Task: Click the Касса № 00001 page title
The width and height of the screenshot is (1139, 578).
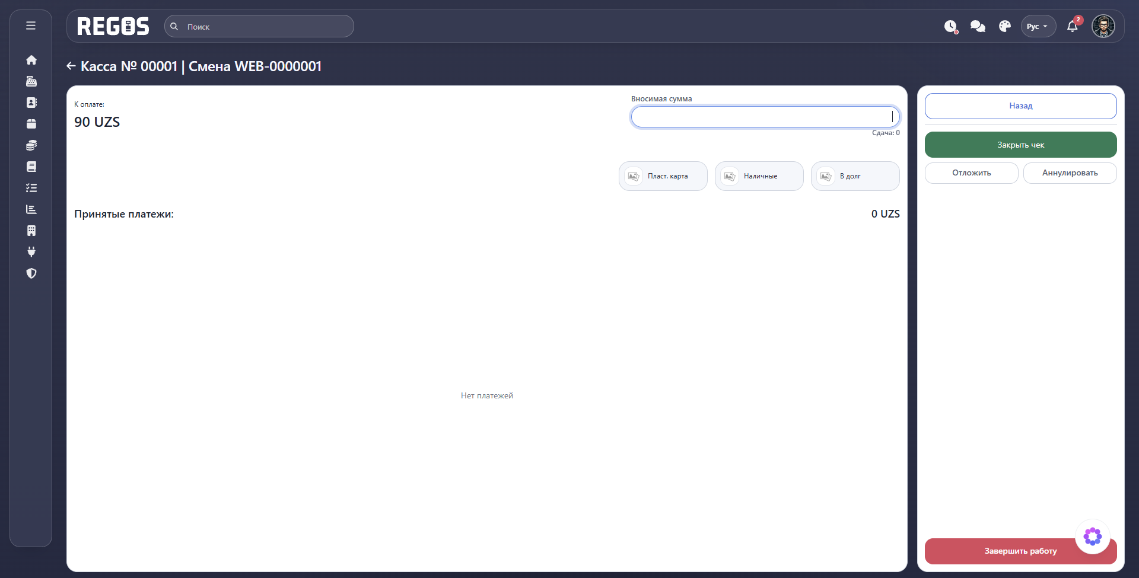Action: 201,66
